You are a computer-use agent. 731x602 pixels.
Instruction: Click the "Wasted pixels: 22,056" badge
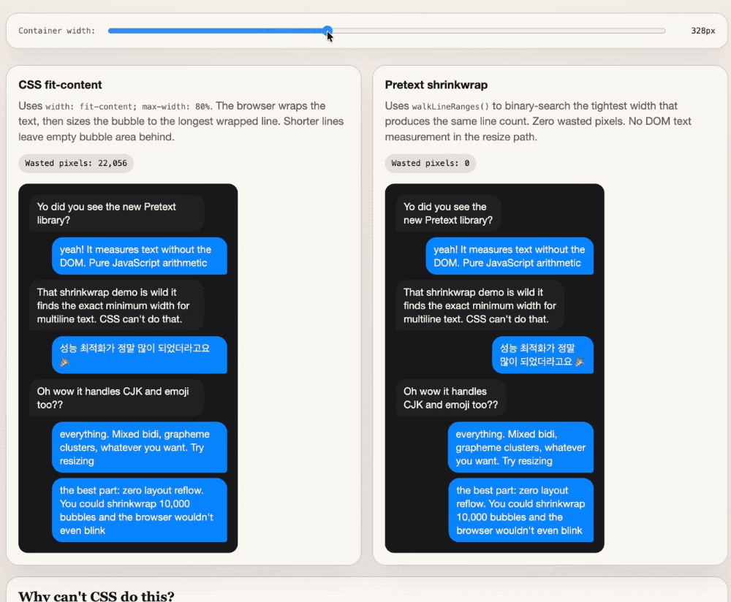coord(76,163)
